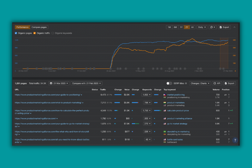
Task: Select the 2Y time range
Action: pyautogui.click(x=187, y=27)
